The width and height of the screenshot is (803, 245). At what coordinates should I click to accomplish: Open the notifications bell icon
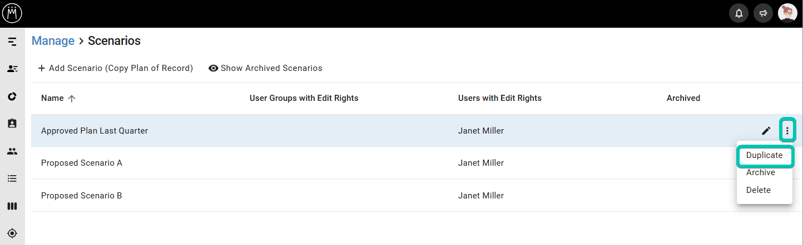(x=738, y=13)
